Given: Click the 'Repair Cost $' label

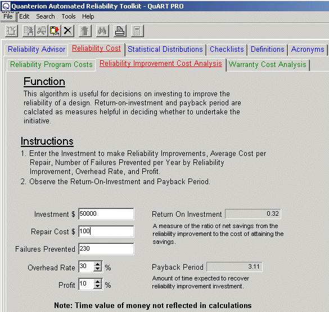Looking at the screenshot, I should point(53,231).
